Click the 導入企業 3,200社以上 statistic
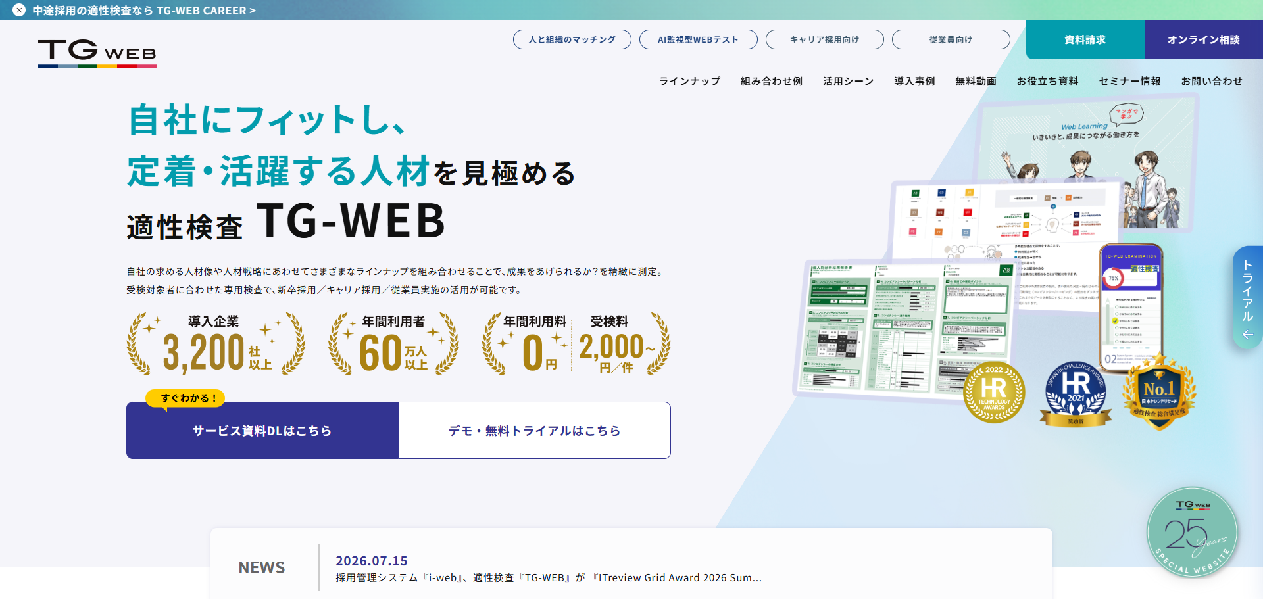 tap(216, 344)
